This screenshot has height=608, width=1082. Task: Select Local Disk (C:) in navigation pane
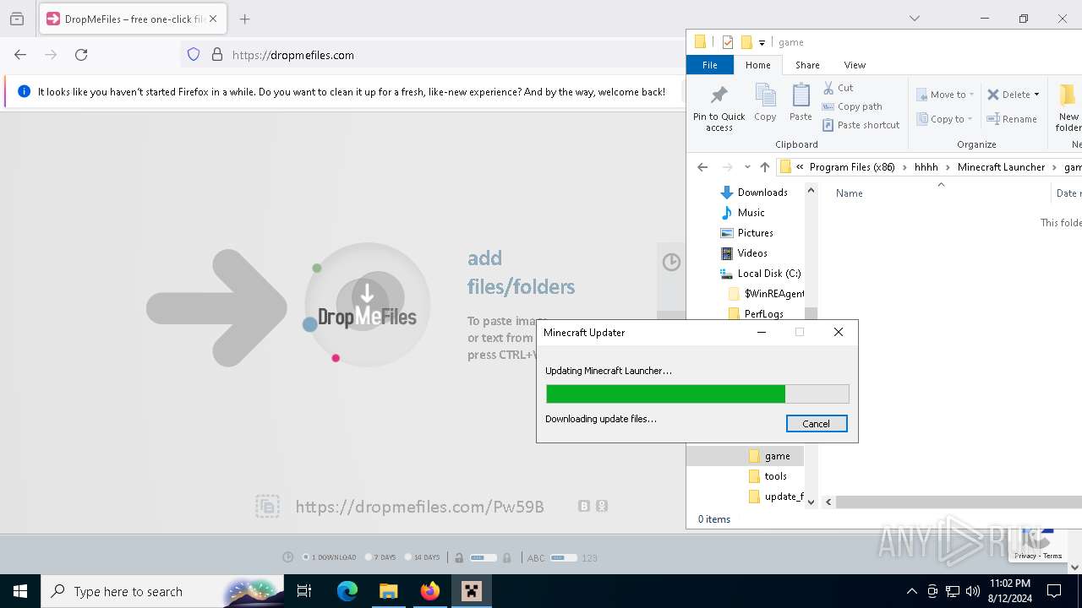point(768,274)
